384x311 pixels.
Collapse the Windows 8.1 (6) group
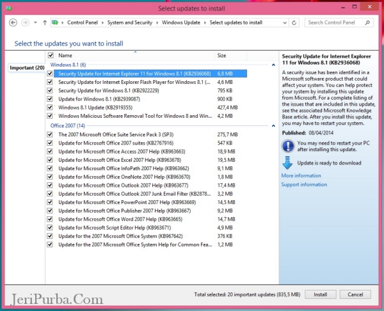point(273,65)
